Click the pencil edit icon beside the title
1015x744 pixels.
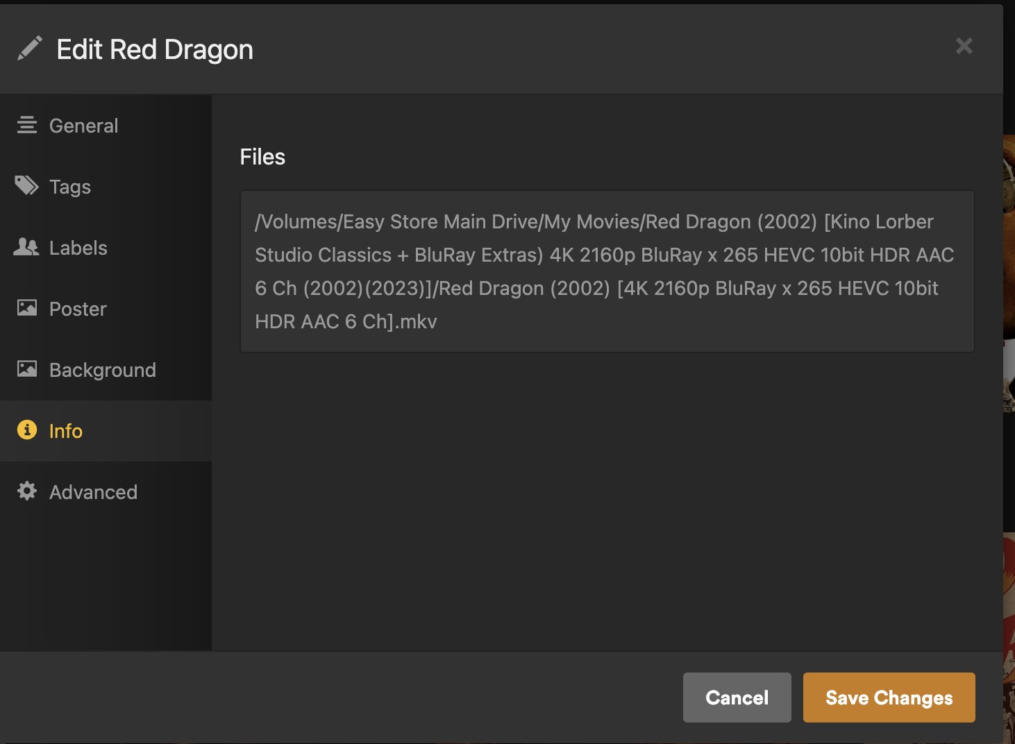(x=31, y=47)
